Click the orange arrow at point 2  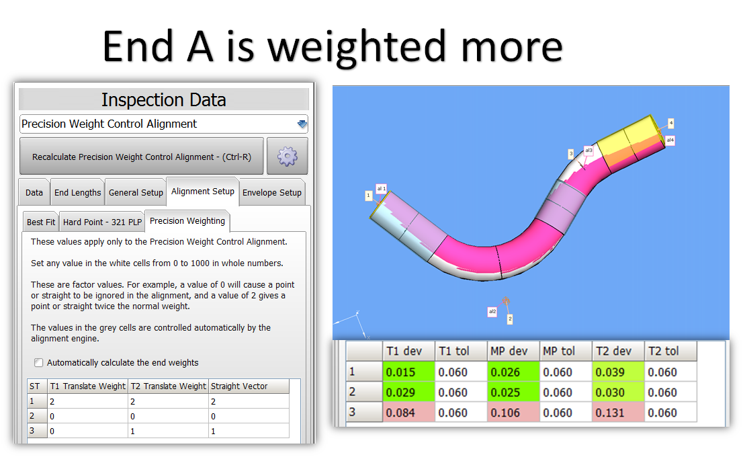[x=506, y=304]
